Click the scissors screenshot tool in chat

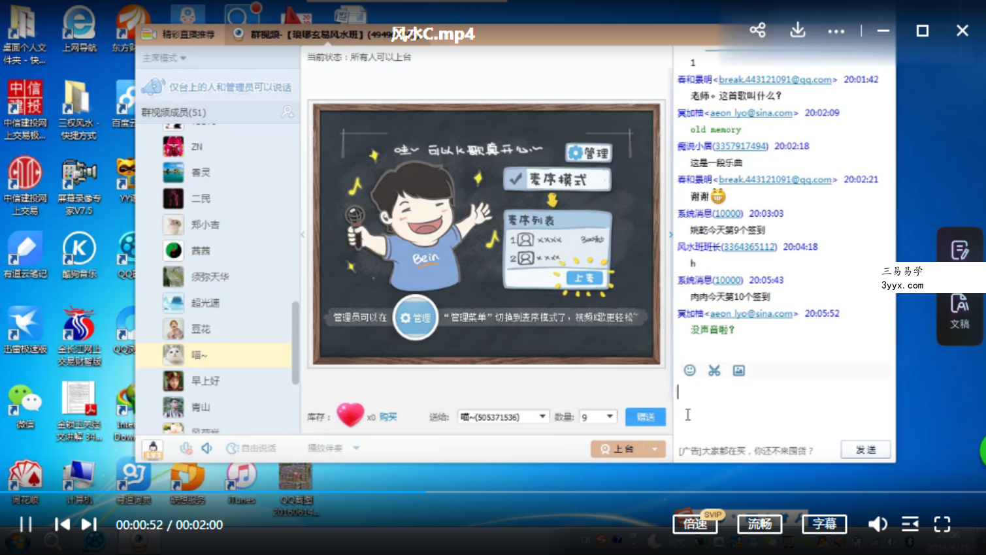coord(714,370)
